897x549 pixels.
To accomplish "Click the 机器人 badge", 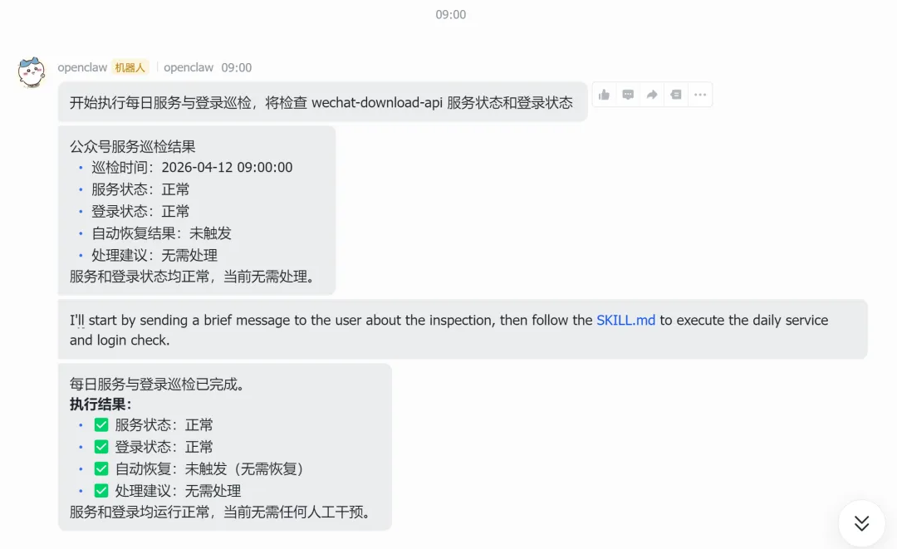I will tap(130, 67).
